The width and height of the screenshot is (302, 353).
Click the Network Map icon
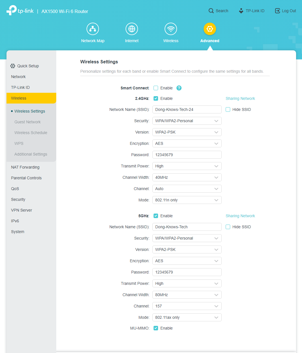pos(93,29)
